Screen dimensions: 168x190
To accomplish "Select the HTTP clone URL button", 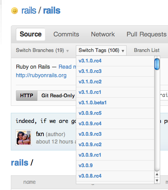I will pos(27,96).
